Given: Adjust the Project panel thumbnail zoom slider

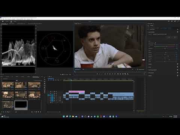Looking at the screenshot, I should (16, 112).
